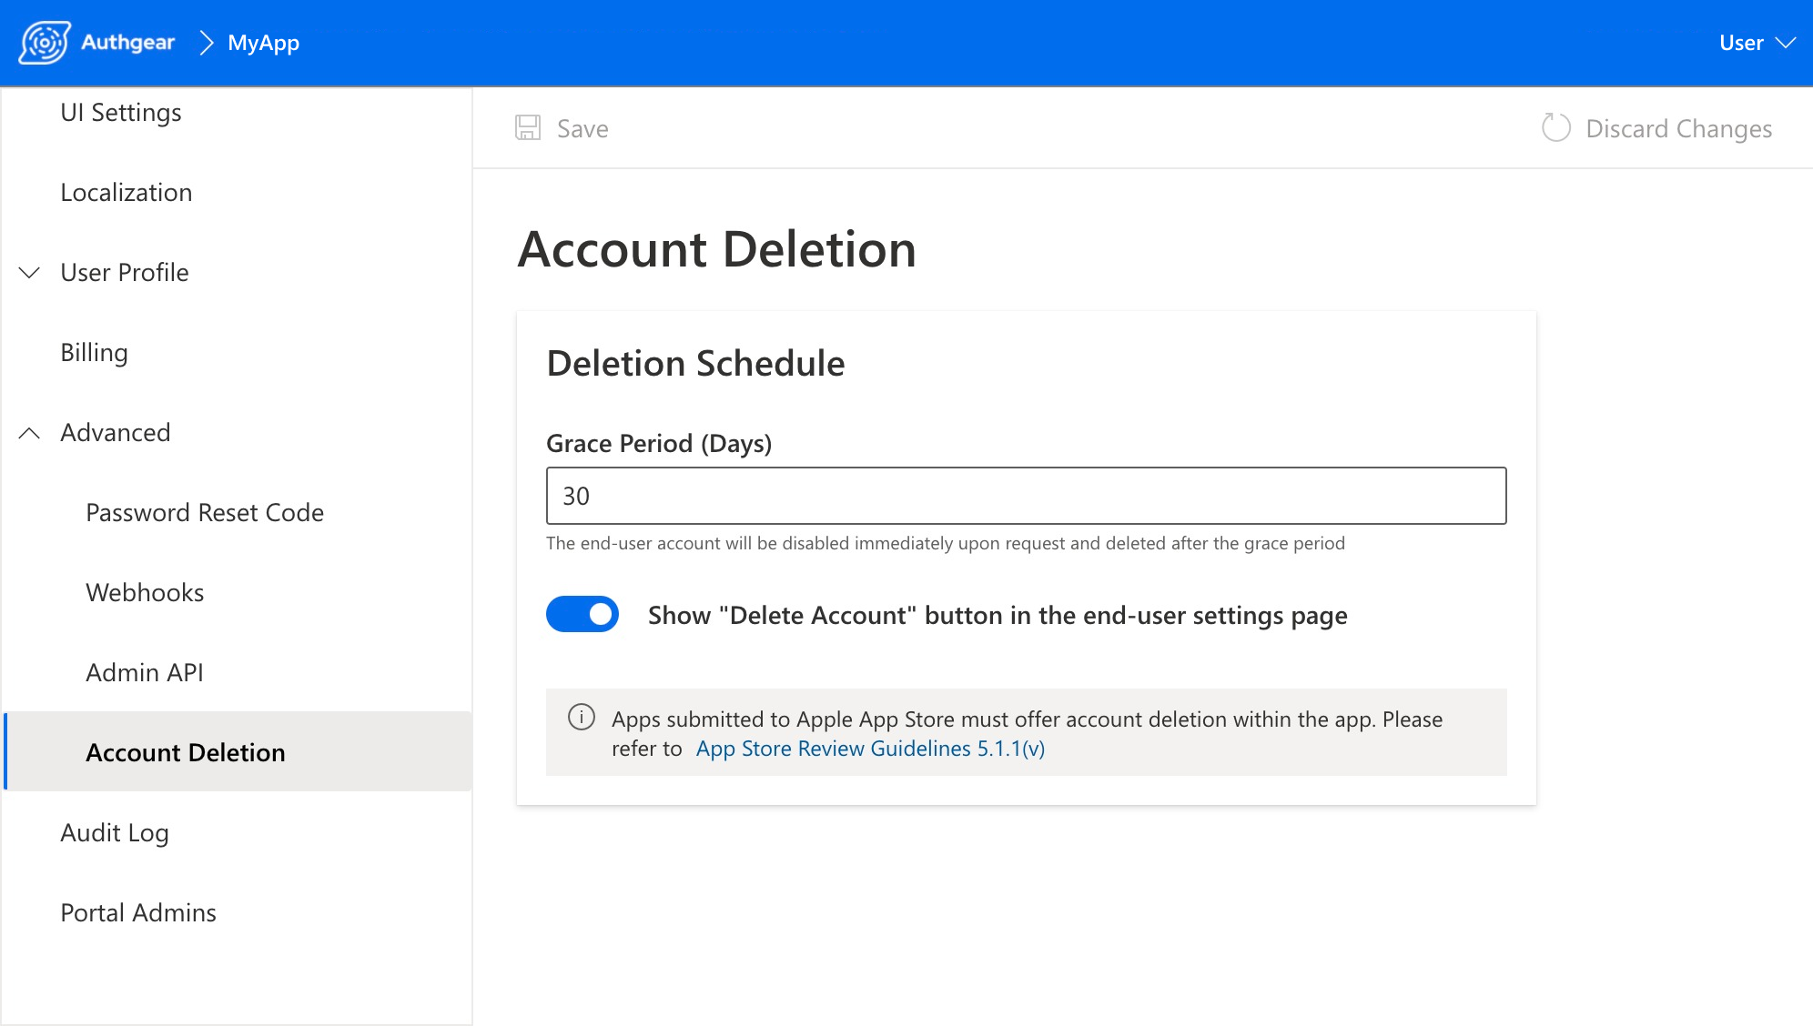This screenshot has height=1026, width=1813.
Task: Open the Audit Log page
Action: 115,833
